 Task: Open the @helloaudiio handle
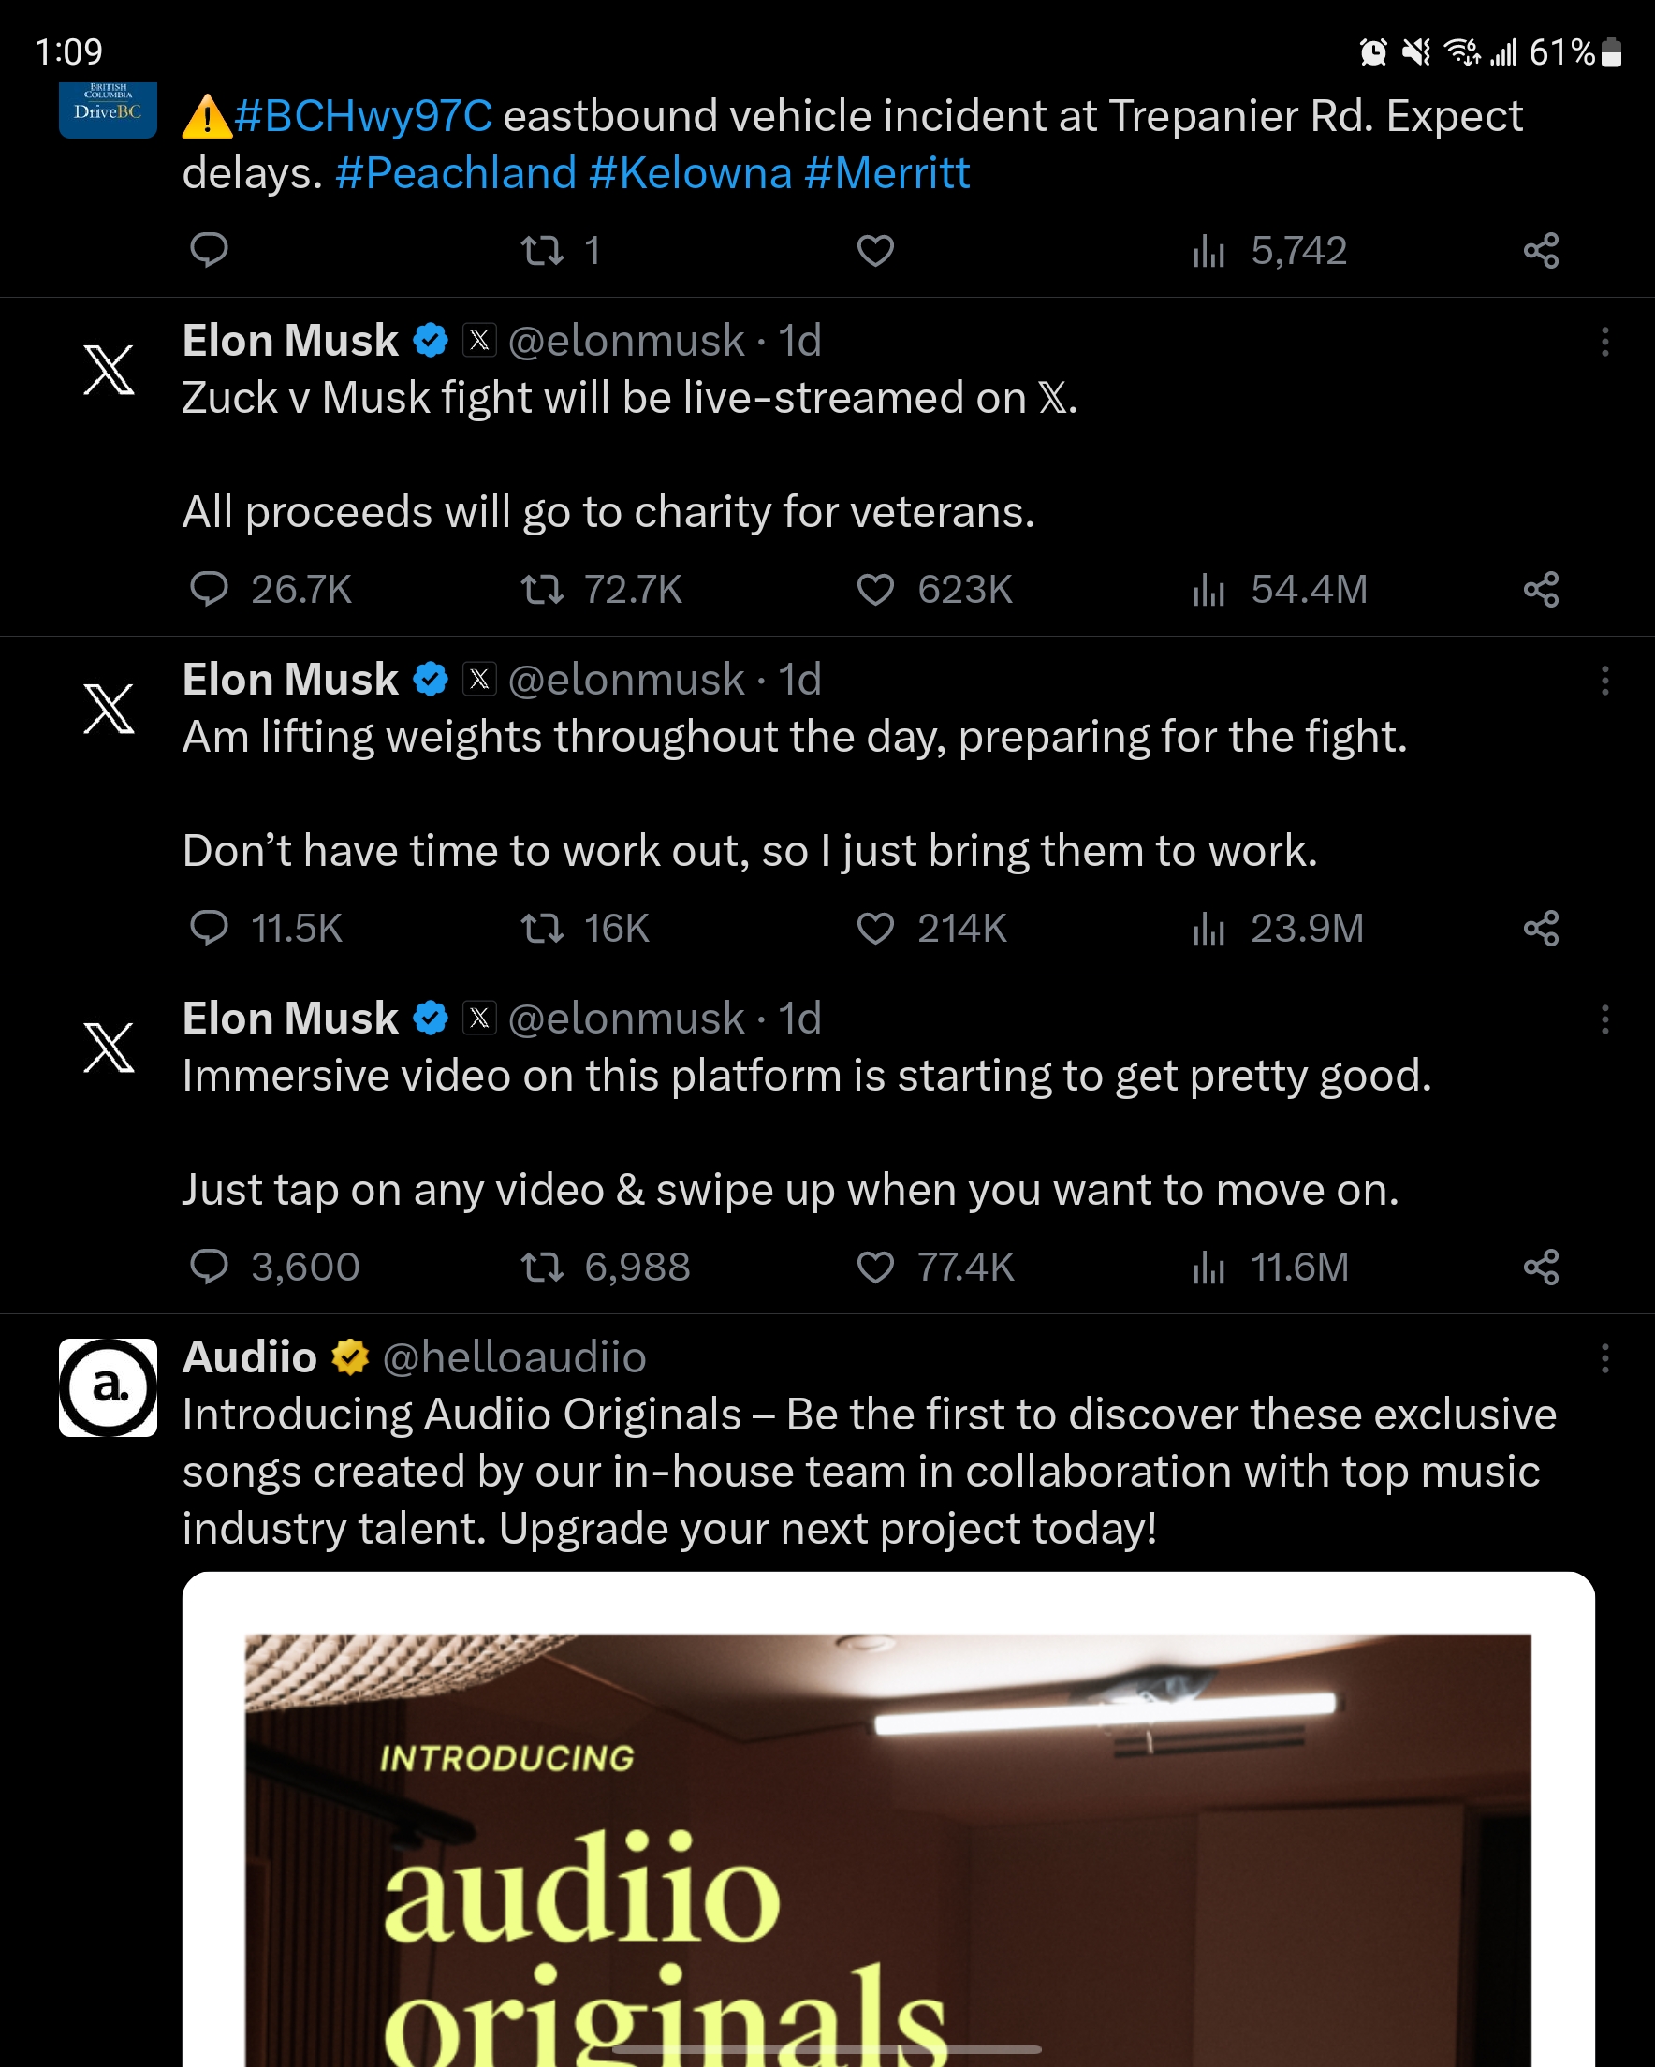pyautogui.click(x=514, y=1357)
